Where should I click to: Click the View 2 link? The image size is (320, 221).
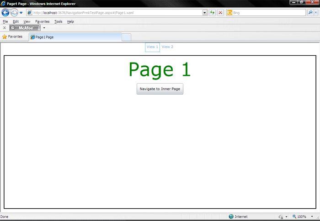167,47
